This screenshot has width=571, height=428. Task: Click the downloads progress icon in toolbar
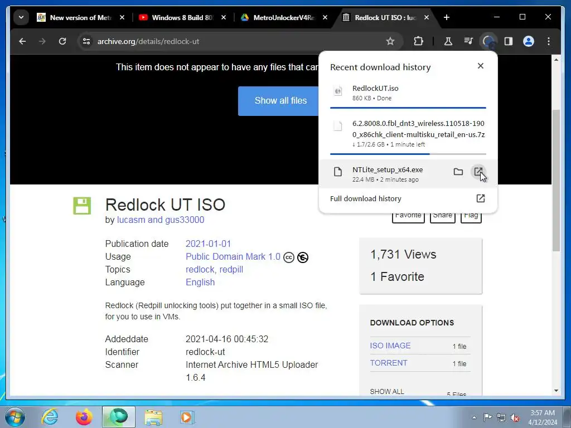(488, 41)
